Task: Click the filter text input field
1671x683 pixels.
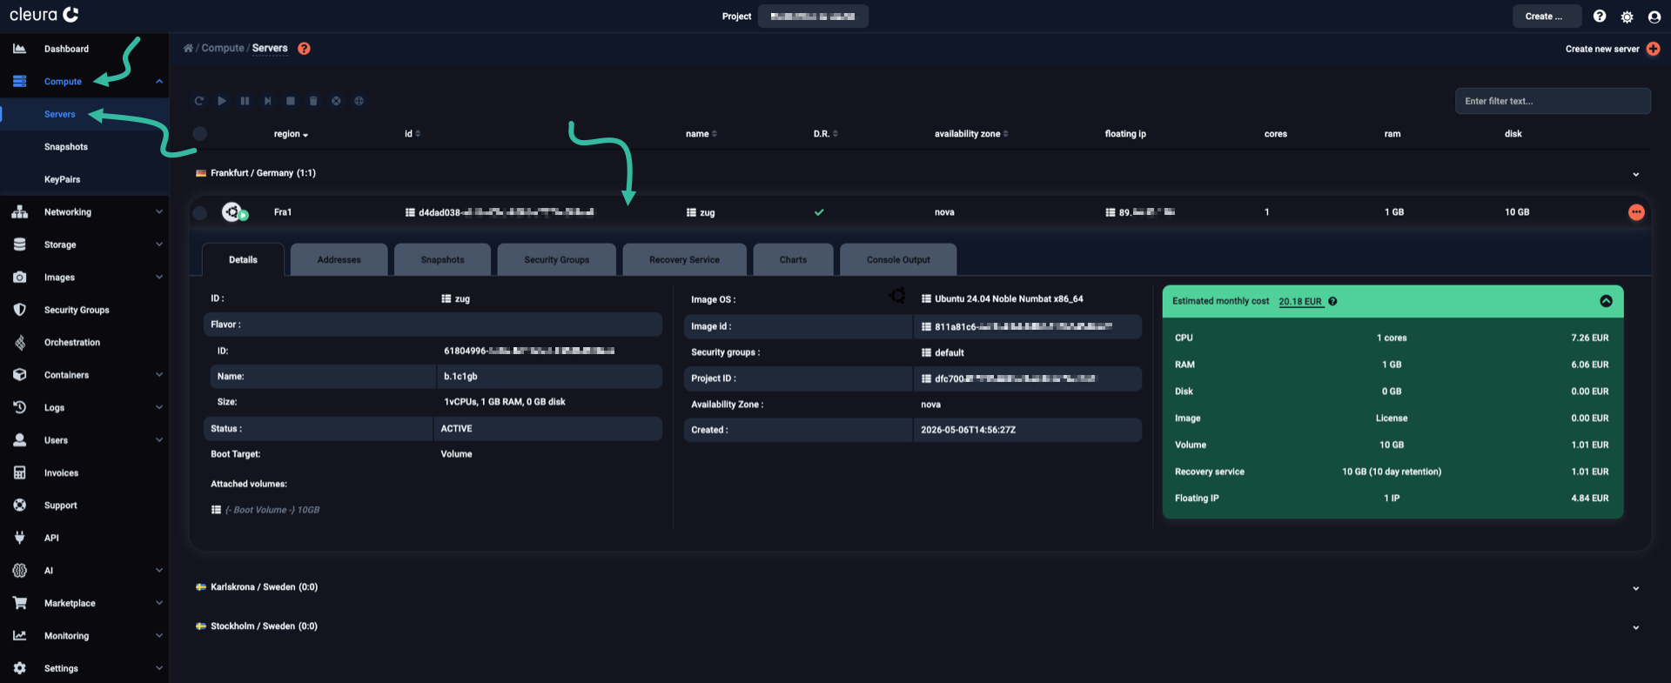Action: (x=1553, y=101)
